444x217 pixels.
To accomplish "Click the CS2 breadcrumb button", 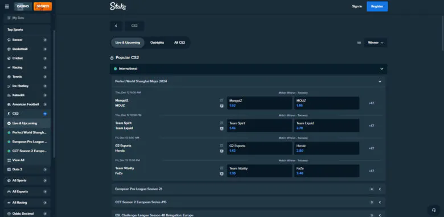I will [x=134, y=26].
